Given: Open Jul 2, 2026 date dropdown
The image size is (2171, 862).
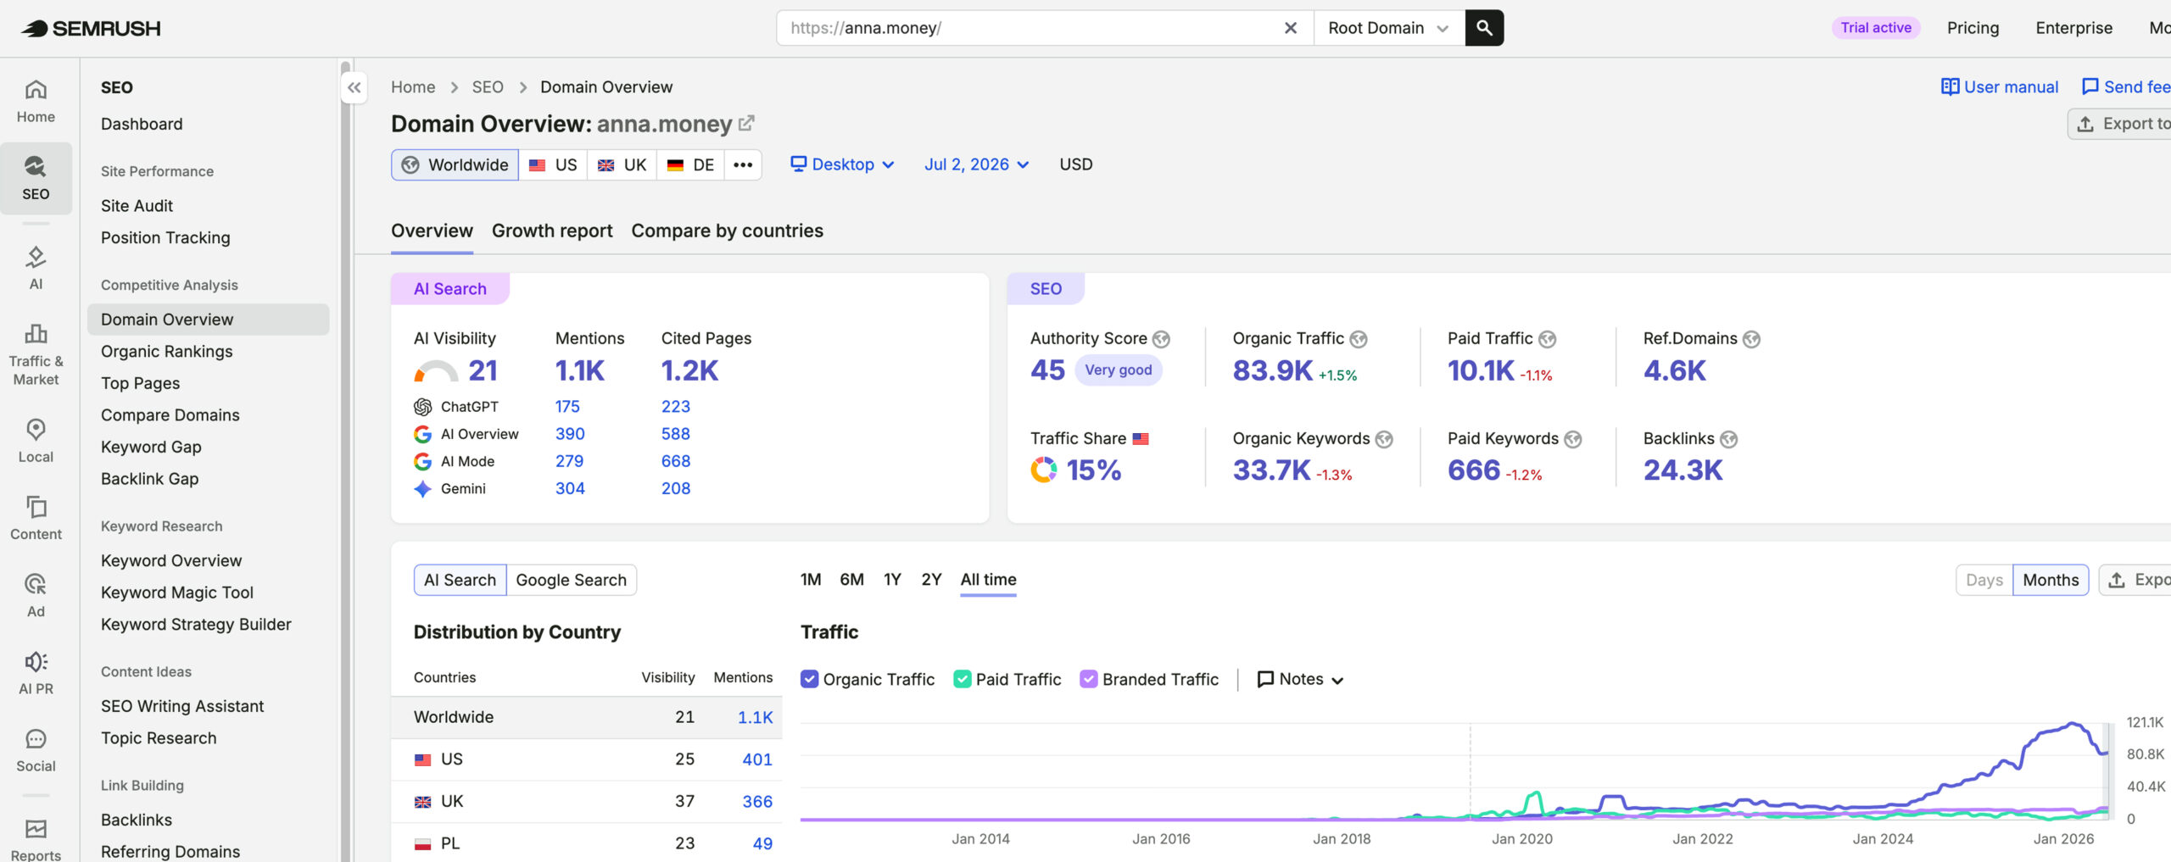Looking at the screenshot, I should 977,164.
